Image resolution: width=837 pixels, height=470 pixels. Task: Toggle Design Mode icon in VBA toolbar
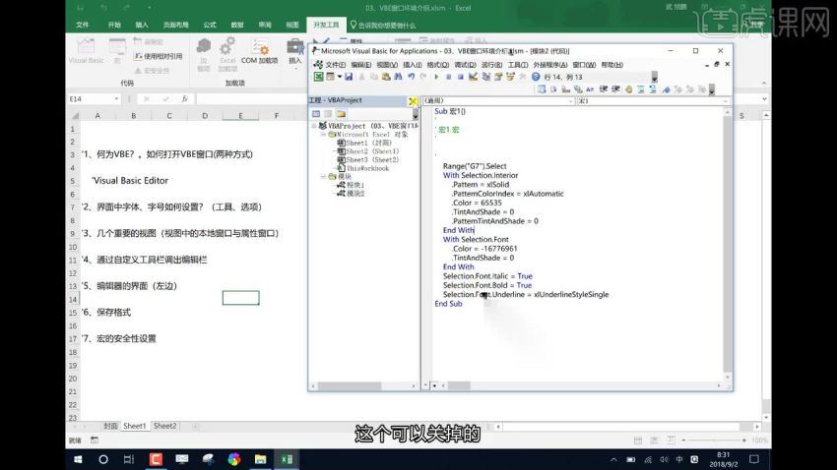tap(473, 77)
